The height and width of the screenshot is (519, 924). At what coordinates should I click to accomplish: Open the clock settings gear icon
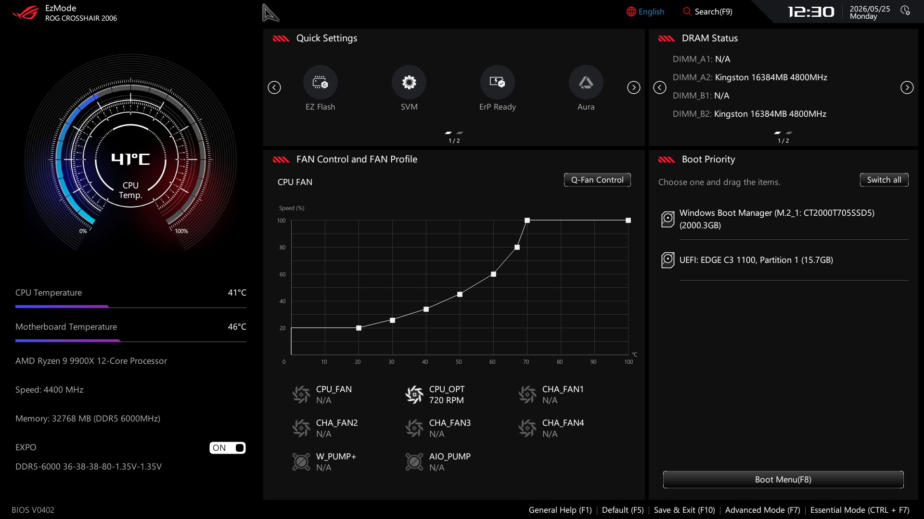coord(905,11)
